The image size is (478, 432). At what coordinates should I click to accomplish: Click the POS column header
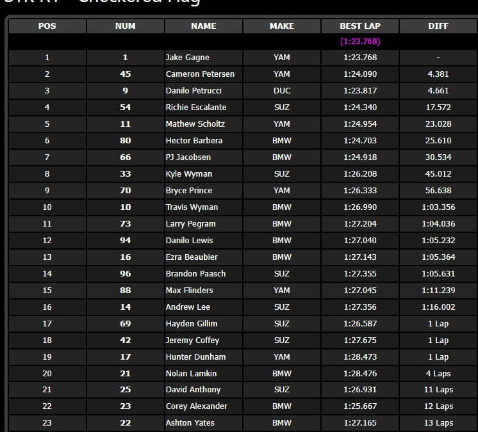[47, 26]
